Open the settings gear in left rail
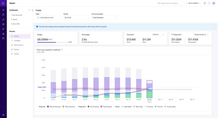 3,115
